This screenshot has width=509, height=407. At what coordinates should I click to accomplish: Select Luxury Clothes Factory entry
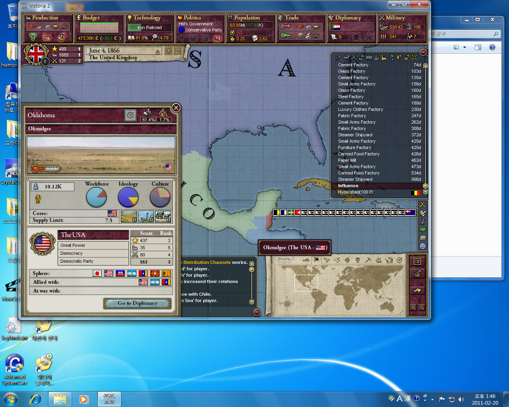click(x=379, y=109)
